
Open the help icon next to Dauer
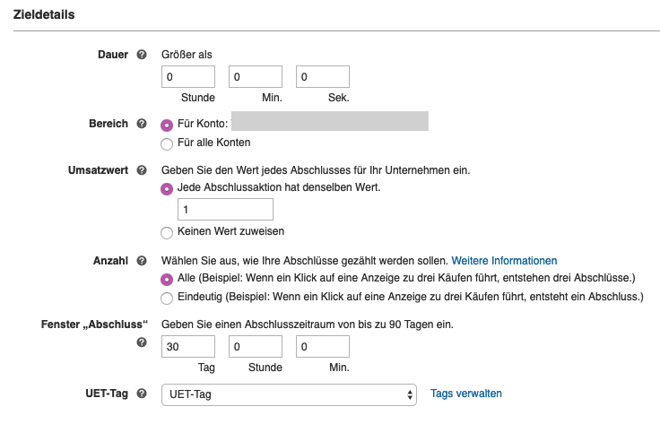tap(142, 55)
